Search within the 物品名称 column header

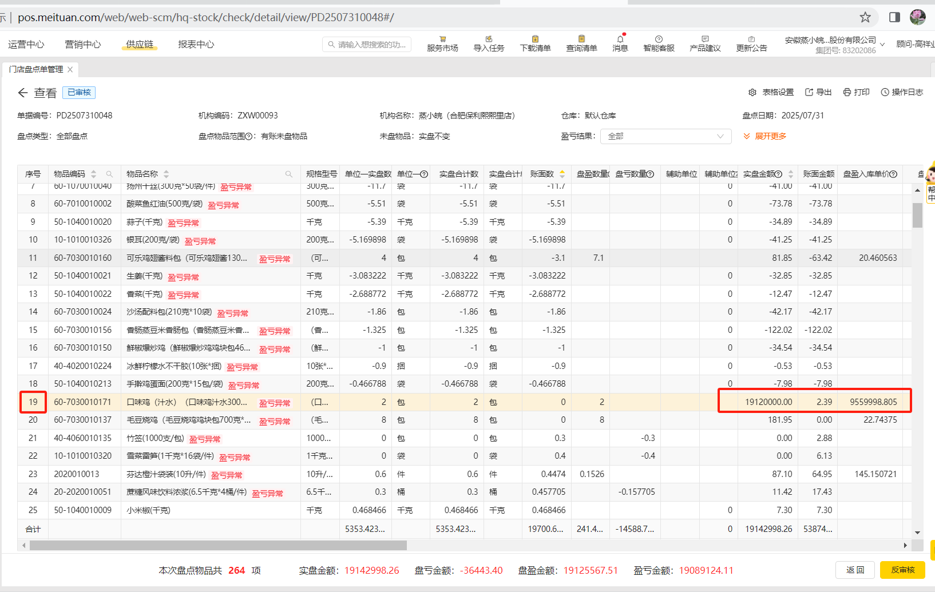289,174
